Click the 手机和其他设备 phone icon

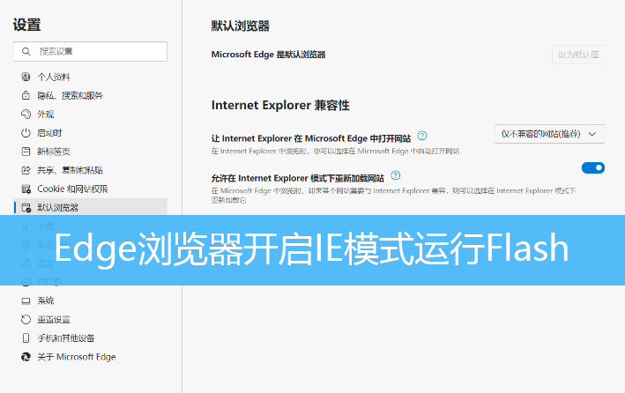[26, 338]
